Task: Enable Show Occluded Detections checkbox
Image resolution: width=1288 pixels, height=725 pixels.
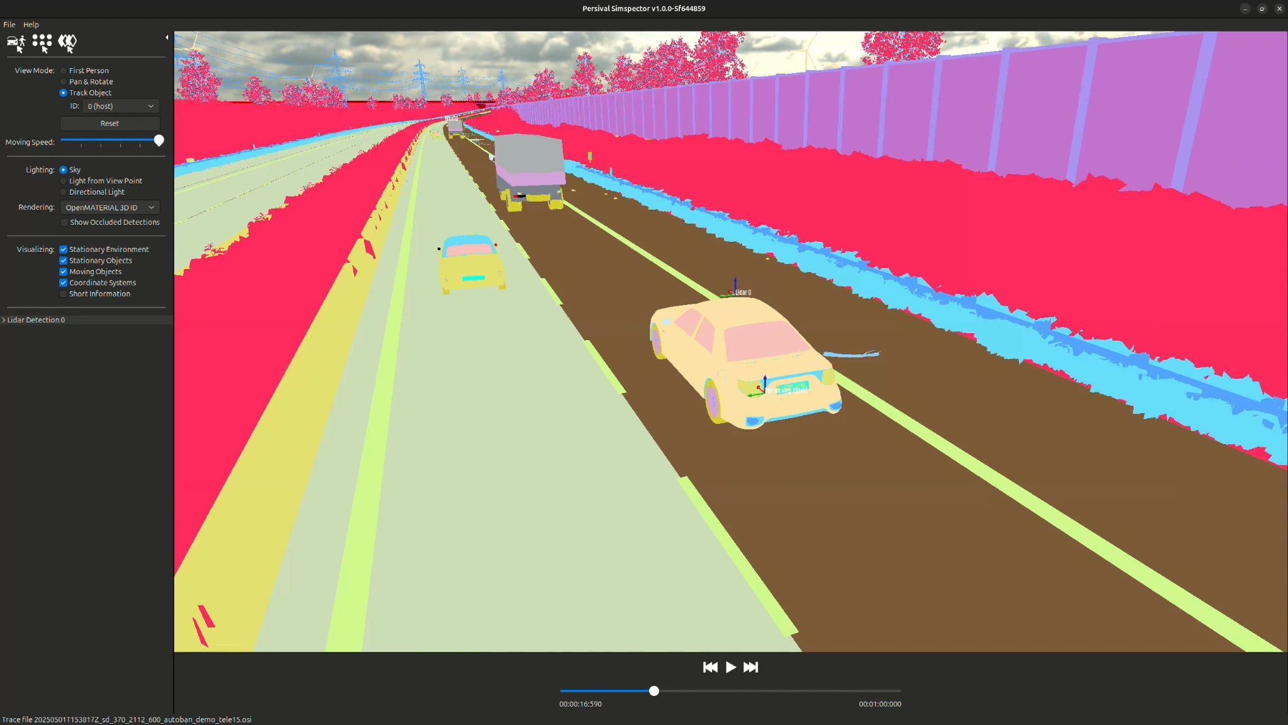Action: point(64,222)
